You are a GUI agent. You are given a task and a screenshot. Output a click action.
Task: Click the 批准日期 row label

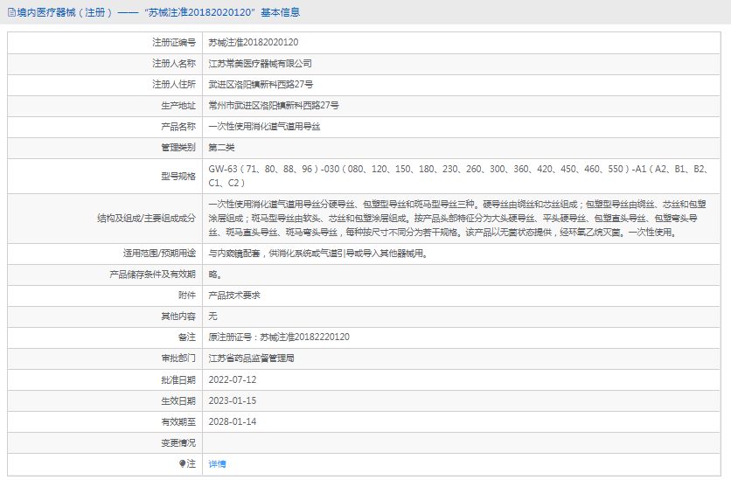point(178,379)
